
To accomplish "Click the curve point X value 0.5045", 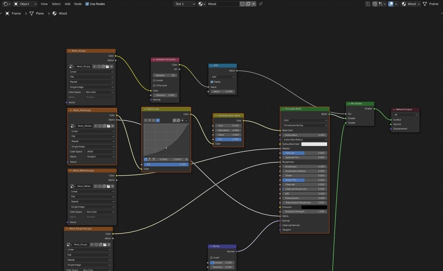I will pyautogui.click(x=163, y=159).
